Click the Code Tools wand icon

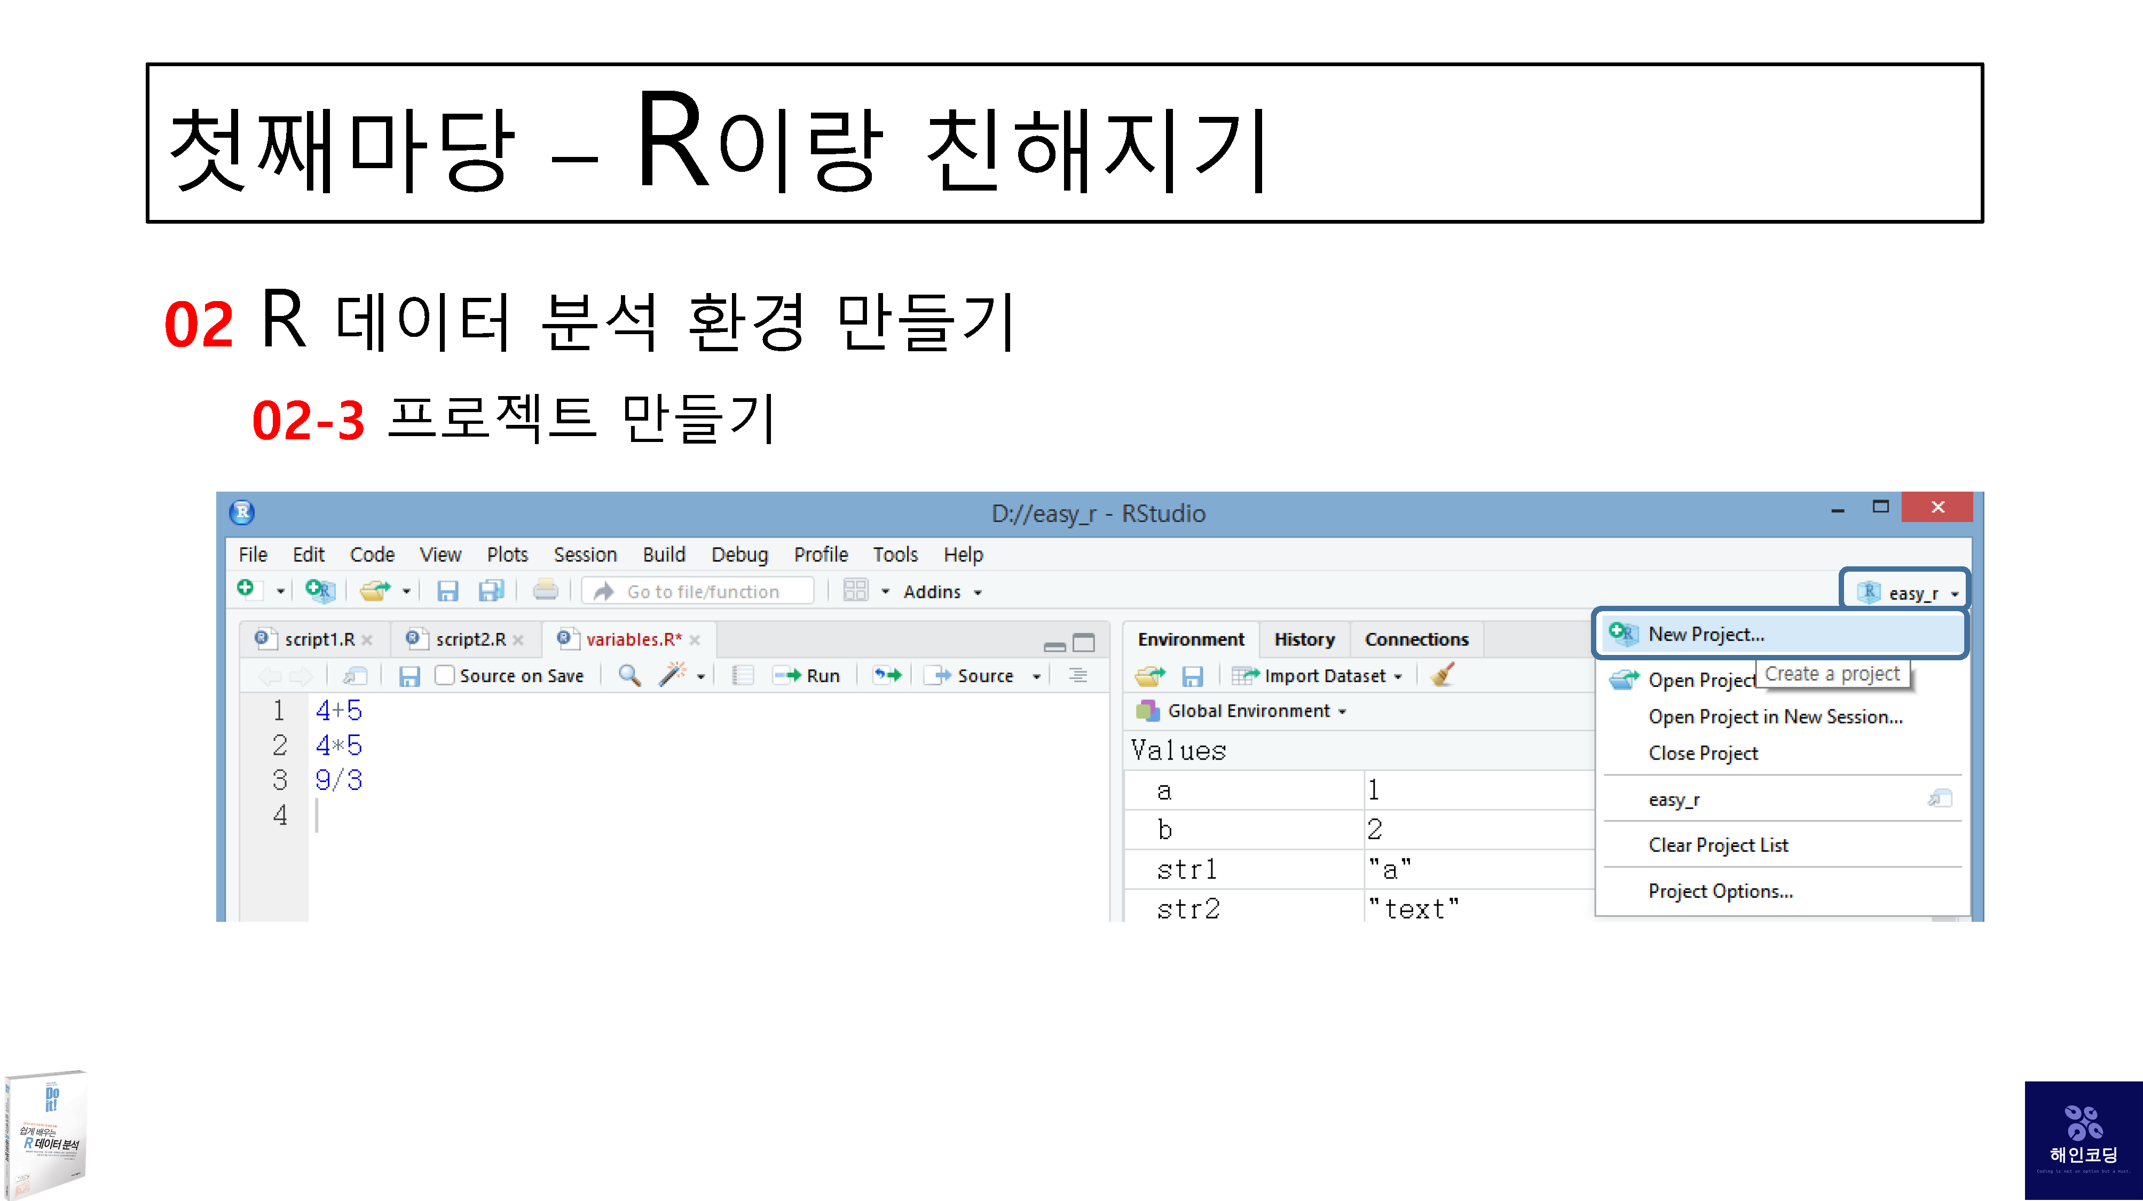[672, 675]
